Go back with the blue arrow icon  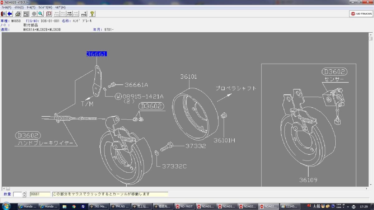pyautogui.click(x=10, y=14)
